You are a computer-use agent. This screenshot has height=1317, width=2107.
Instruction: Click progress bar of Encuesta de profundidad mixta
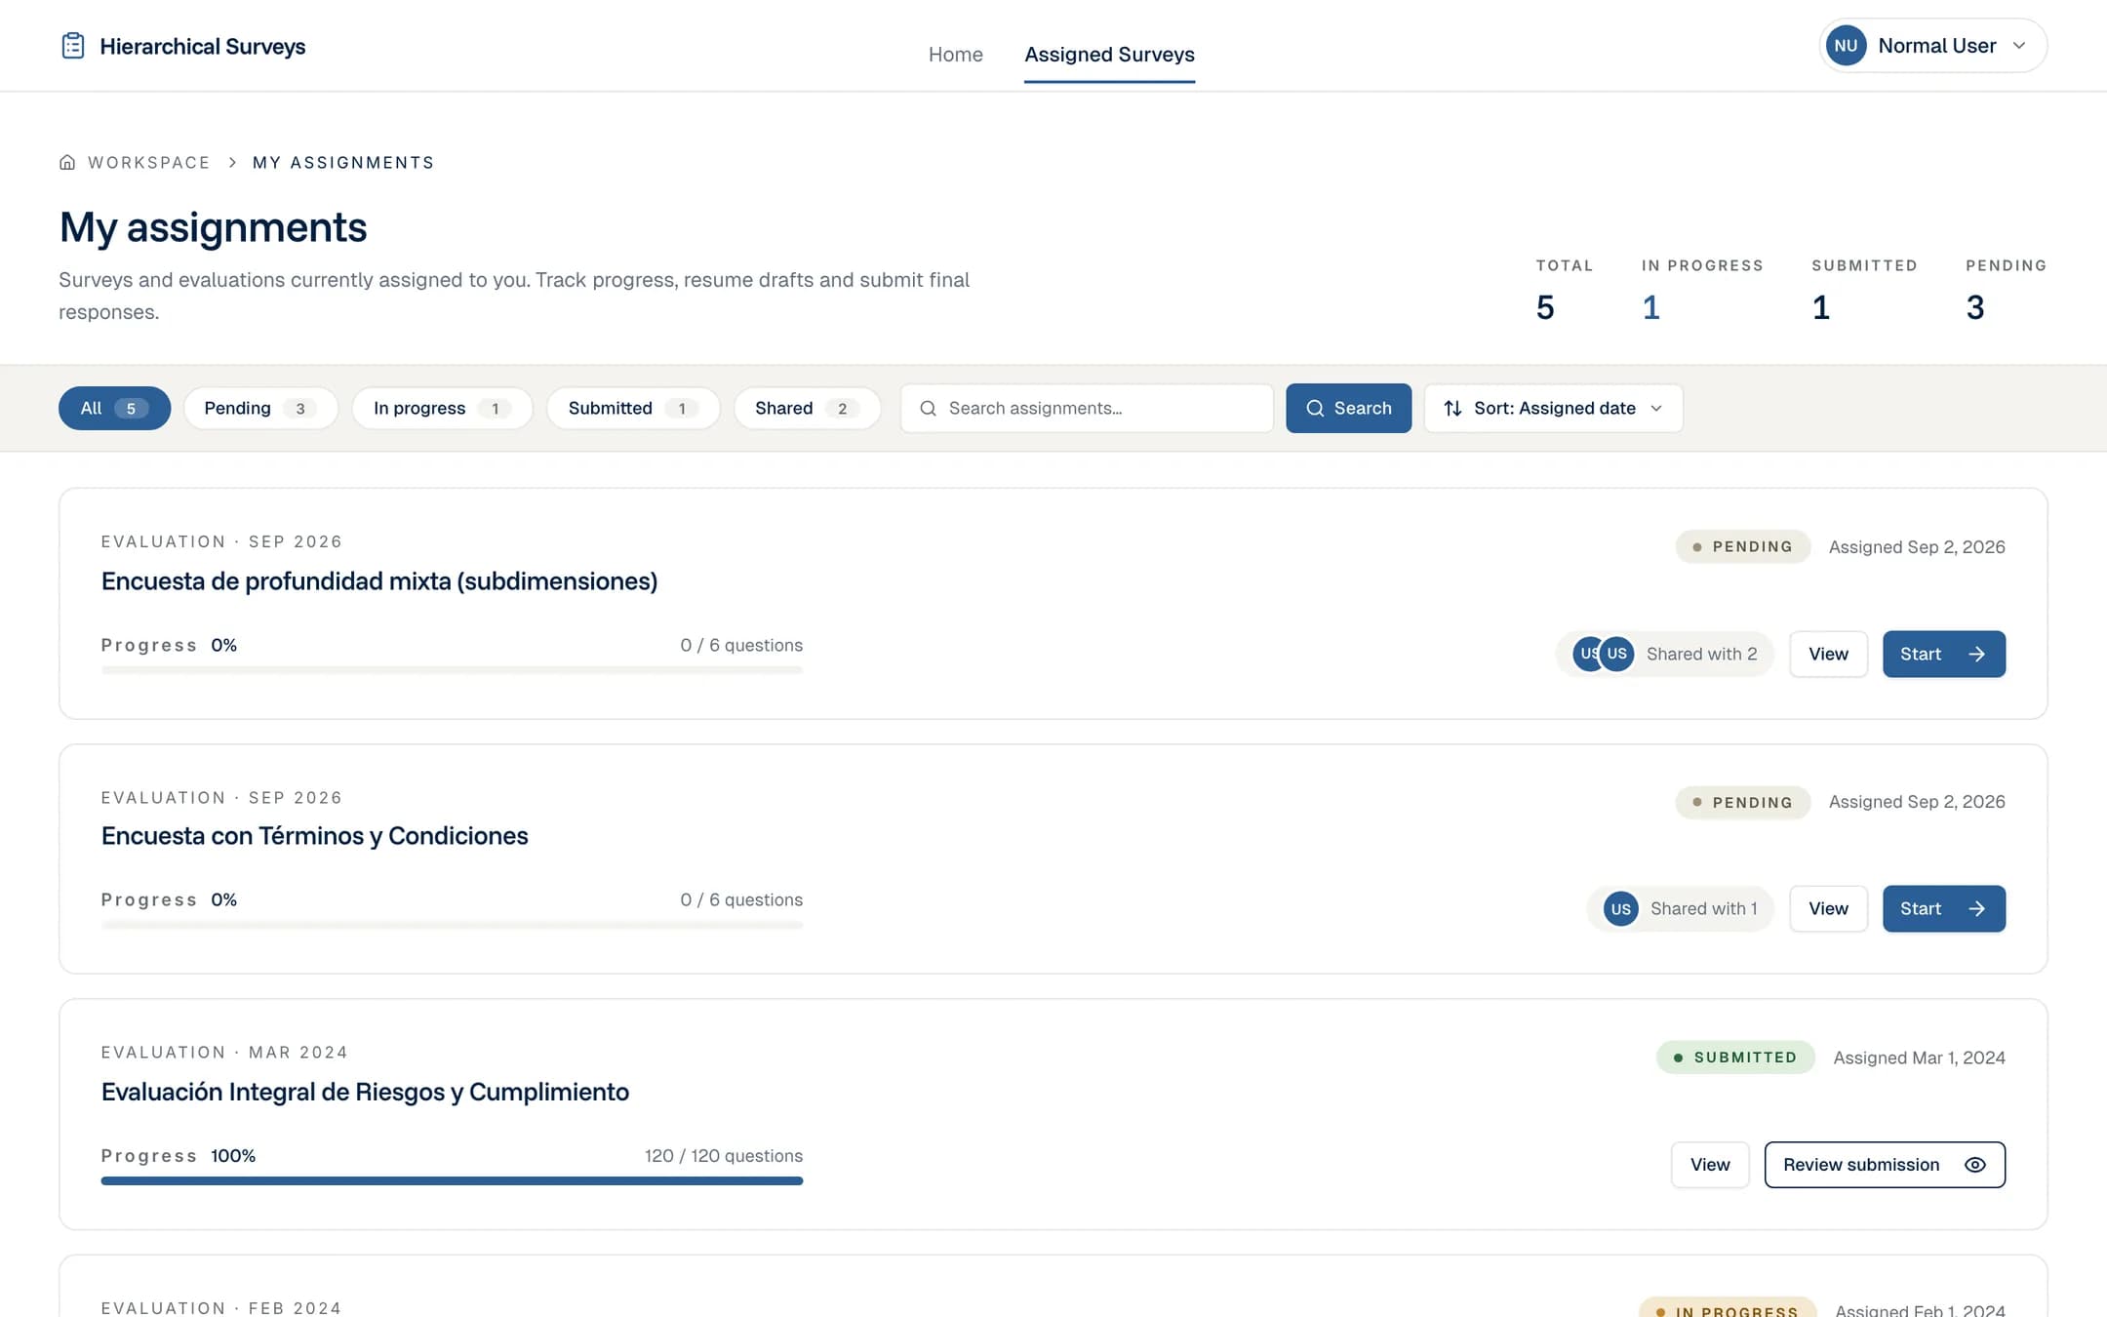tap(452, 670)
